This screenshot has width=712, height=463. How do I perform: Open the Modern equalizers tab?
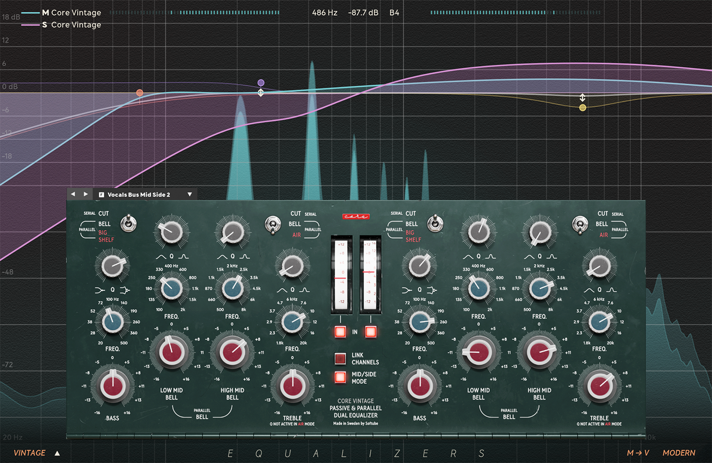tap(679, 453)
